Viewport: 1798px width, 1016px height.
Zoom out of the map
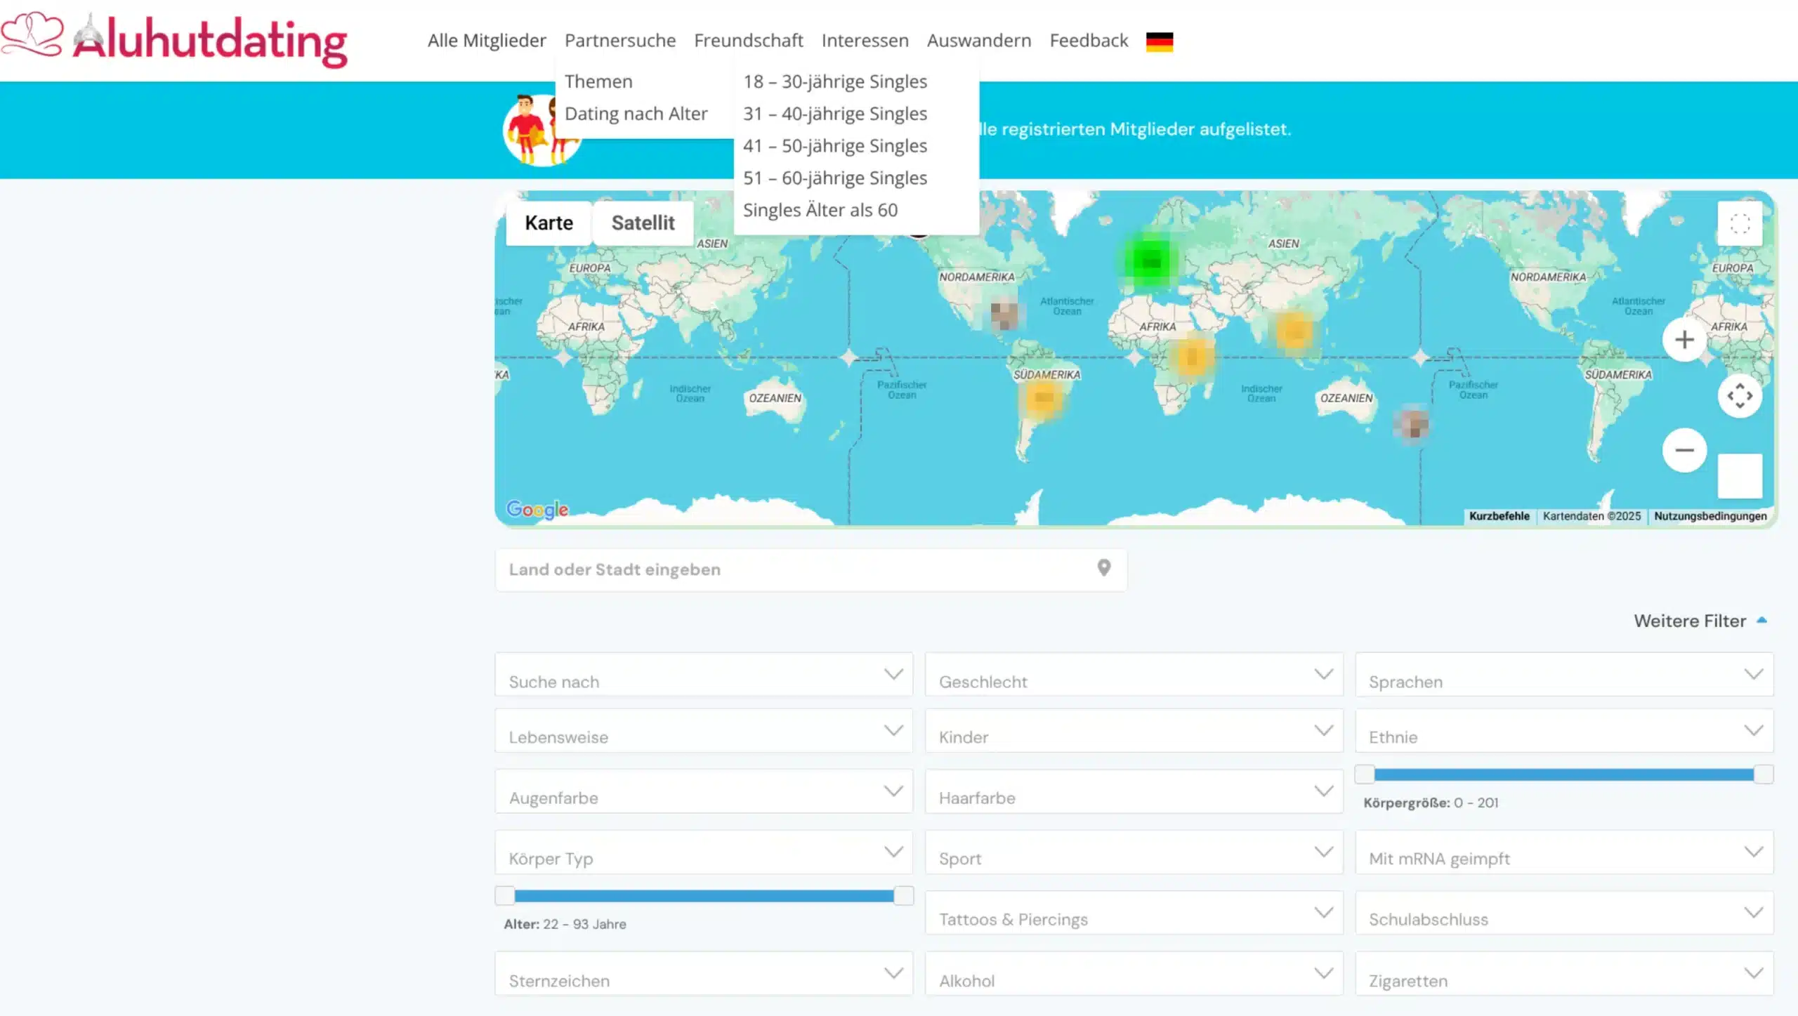coord(1684,450)
